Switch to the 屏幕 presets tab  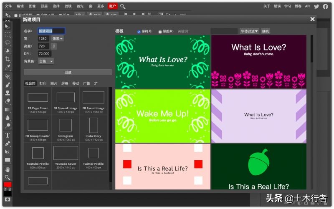65,83
